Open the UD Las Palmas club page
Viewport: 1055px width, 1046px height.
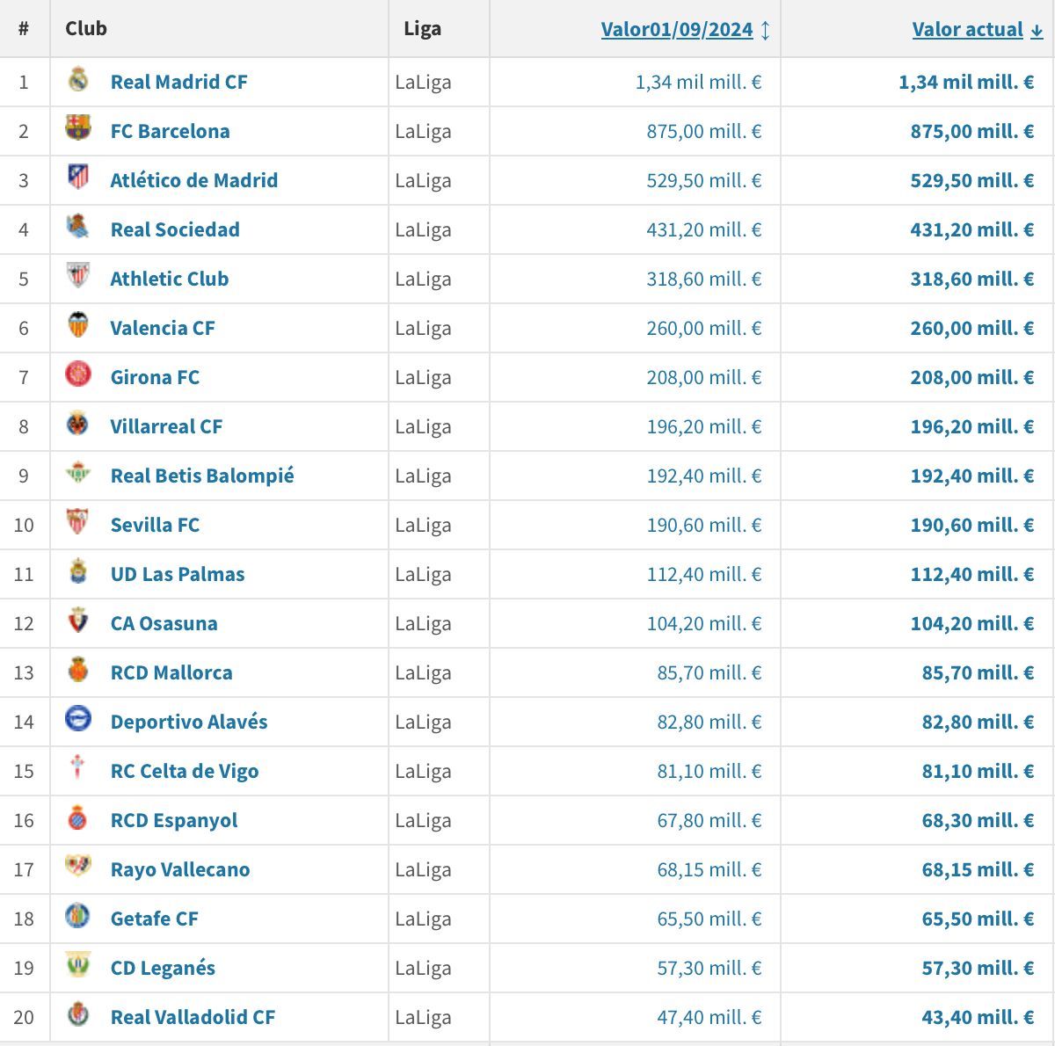[x=177, y=574]
